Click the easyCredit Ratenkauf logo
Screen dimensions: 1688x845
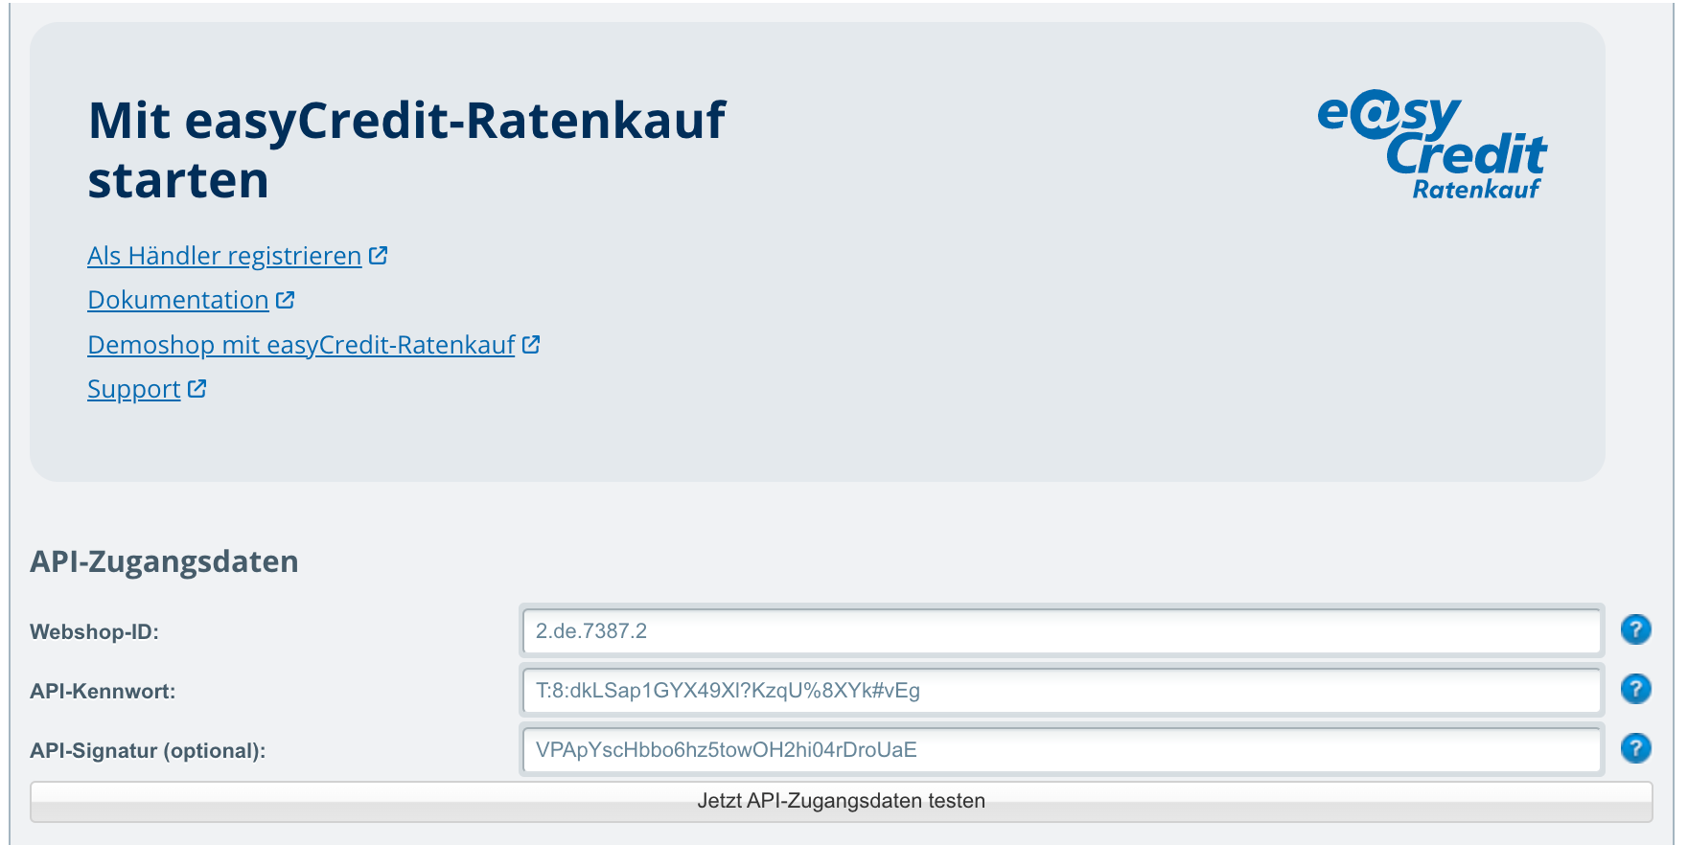point(1432,146)
